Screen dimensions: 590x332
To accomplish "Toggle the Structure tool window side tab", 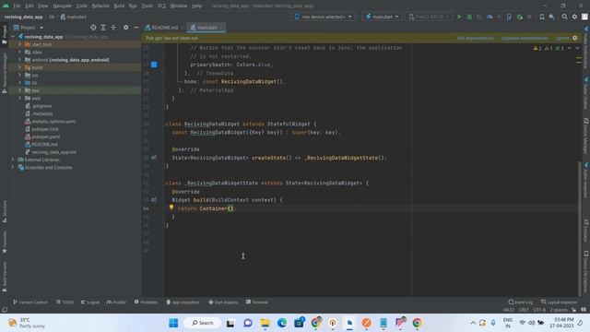I will click(4, 211).
